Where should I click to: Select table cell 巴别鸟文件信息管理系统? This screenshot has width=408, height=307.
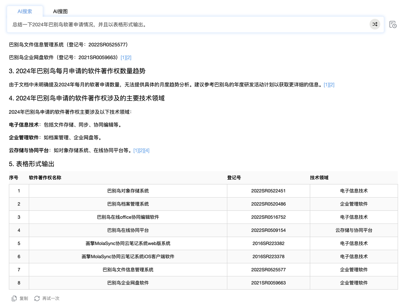[x=128, y=270]
